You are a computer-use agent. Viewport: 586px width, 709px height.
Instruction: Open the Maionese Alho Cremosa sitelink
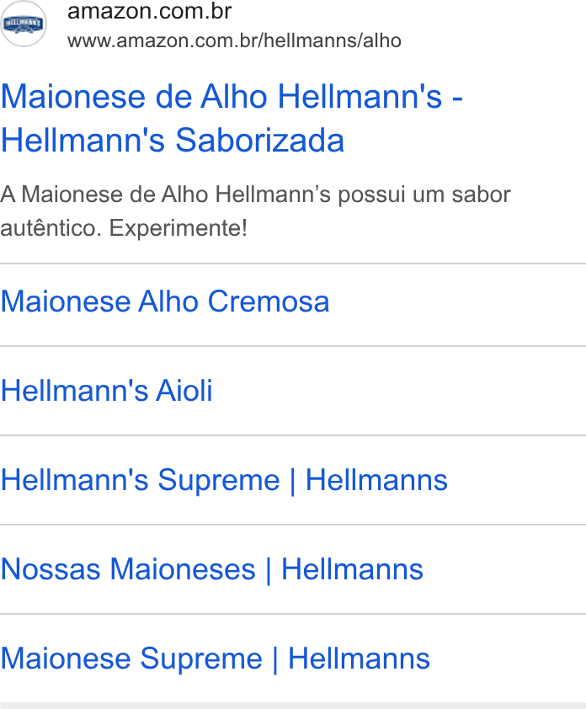point(164,301)
